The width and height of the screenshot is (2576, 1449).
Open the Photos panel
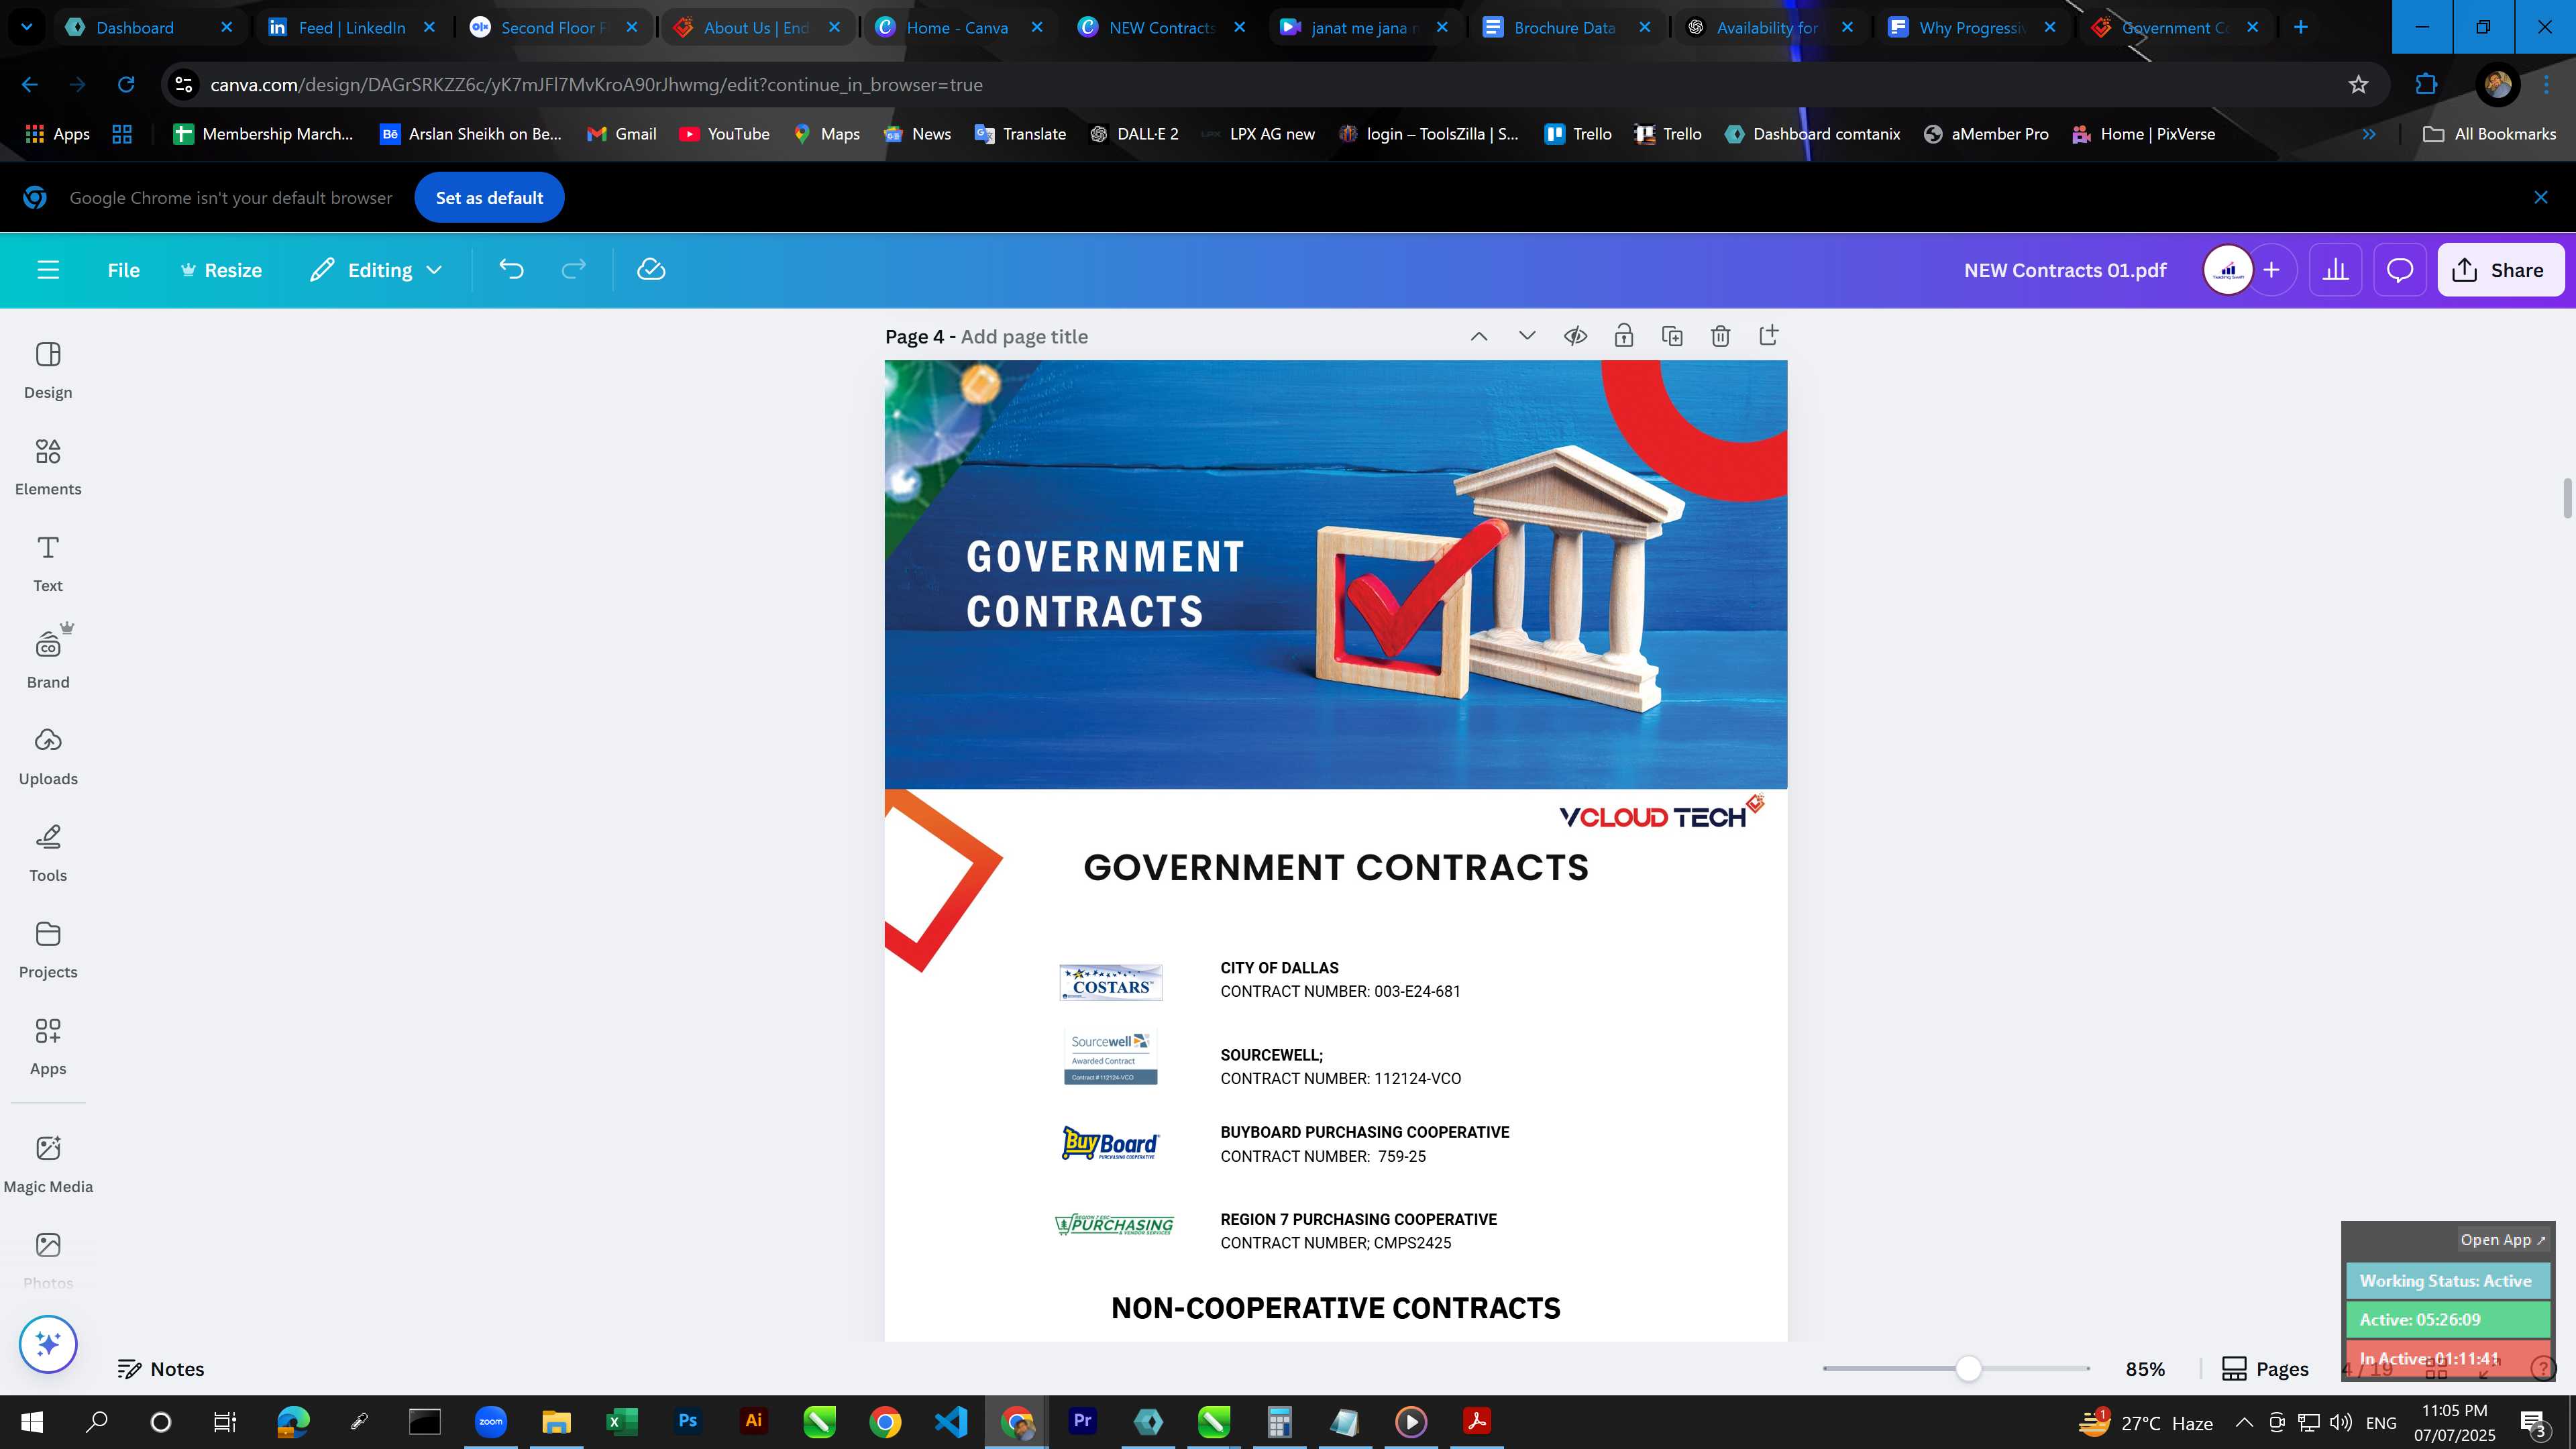(48, 1260)
